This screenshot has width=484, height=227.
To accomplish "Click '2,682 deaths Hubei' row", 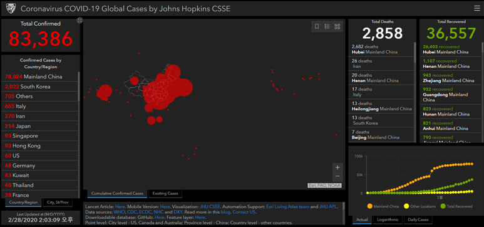I will 381,50.
